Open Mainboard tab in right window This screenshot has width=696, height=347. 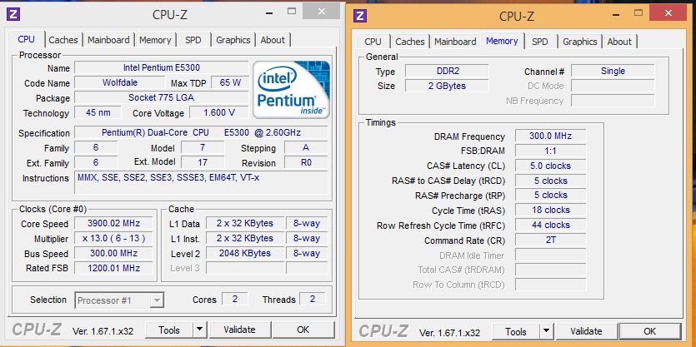coord(455,42)
